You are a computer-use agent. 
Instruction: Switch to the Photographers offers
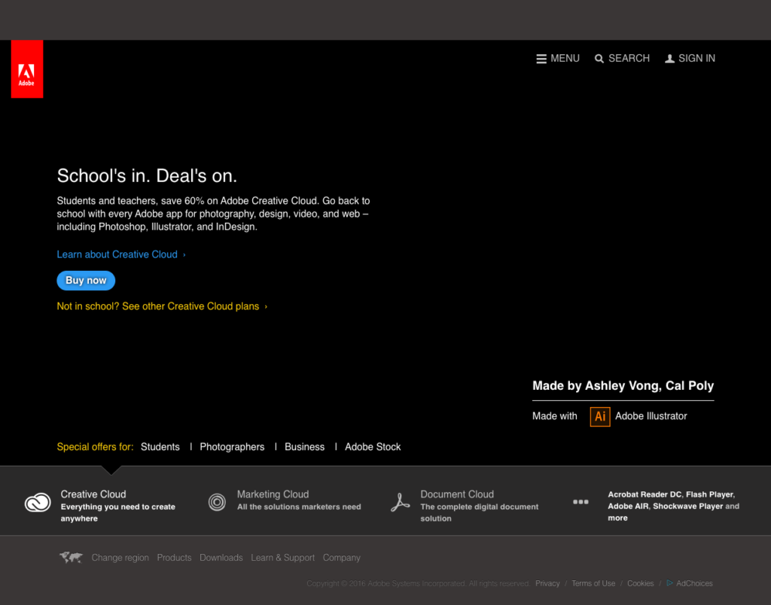[232, 446]
